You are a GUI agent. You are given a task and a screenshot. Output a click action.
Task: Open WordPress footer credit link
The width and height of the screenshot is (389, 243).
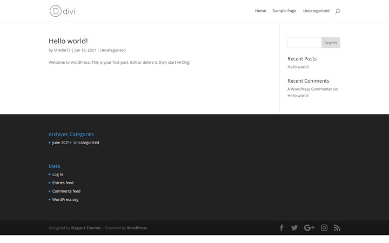click(137, 228)
